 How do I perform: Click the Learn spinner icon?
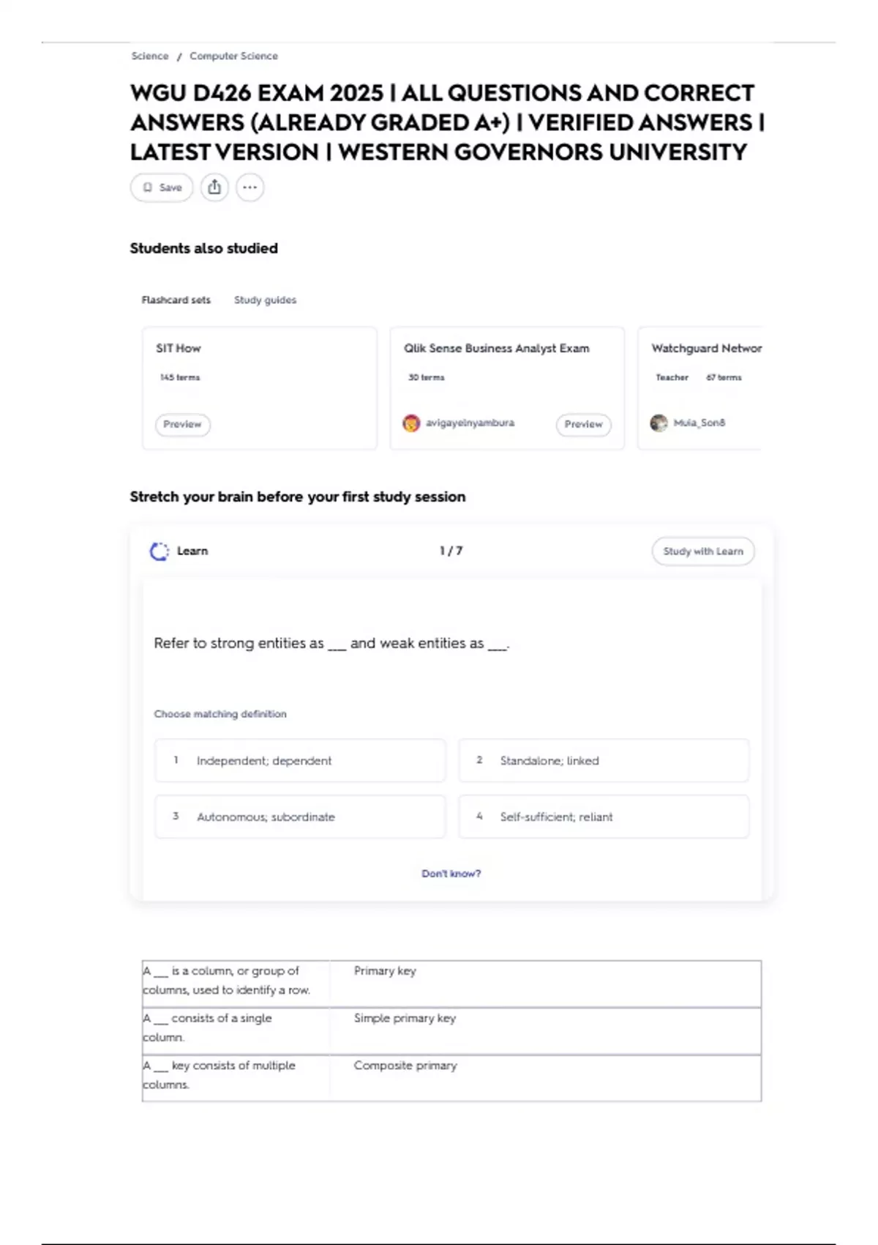(159, 551)
